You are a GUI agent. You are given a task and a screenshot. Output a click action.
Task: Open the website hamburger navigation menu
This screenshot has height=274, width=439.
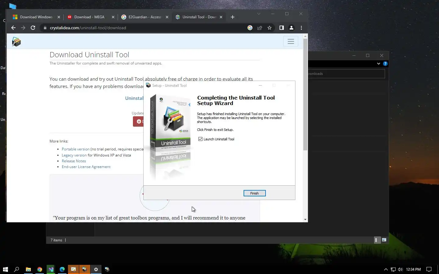click(291, 41)
